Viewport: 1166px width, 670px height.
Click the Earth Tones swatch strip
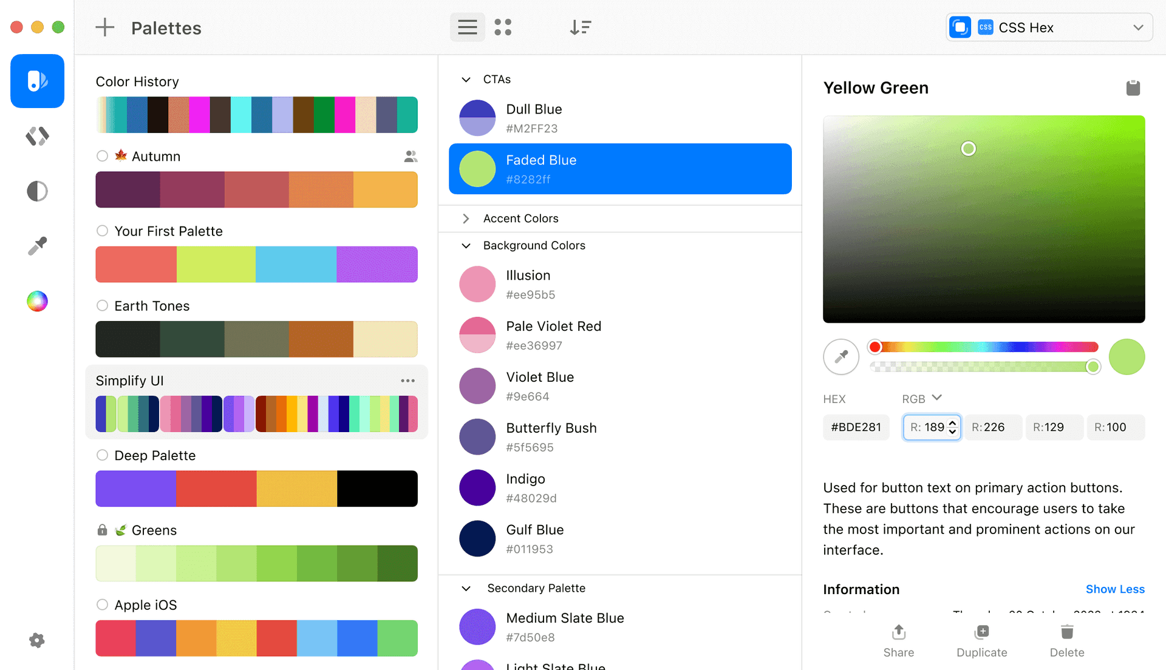point(256,339)
